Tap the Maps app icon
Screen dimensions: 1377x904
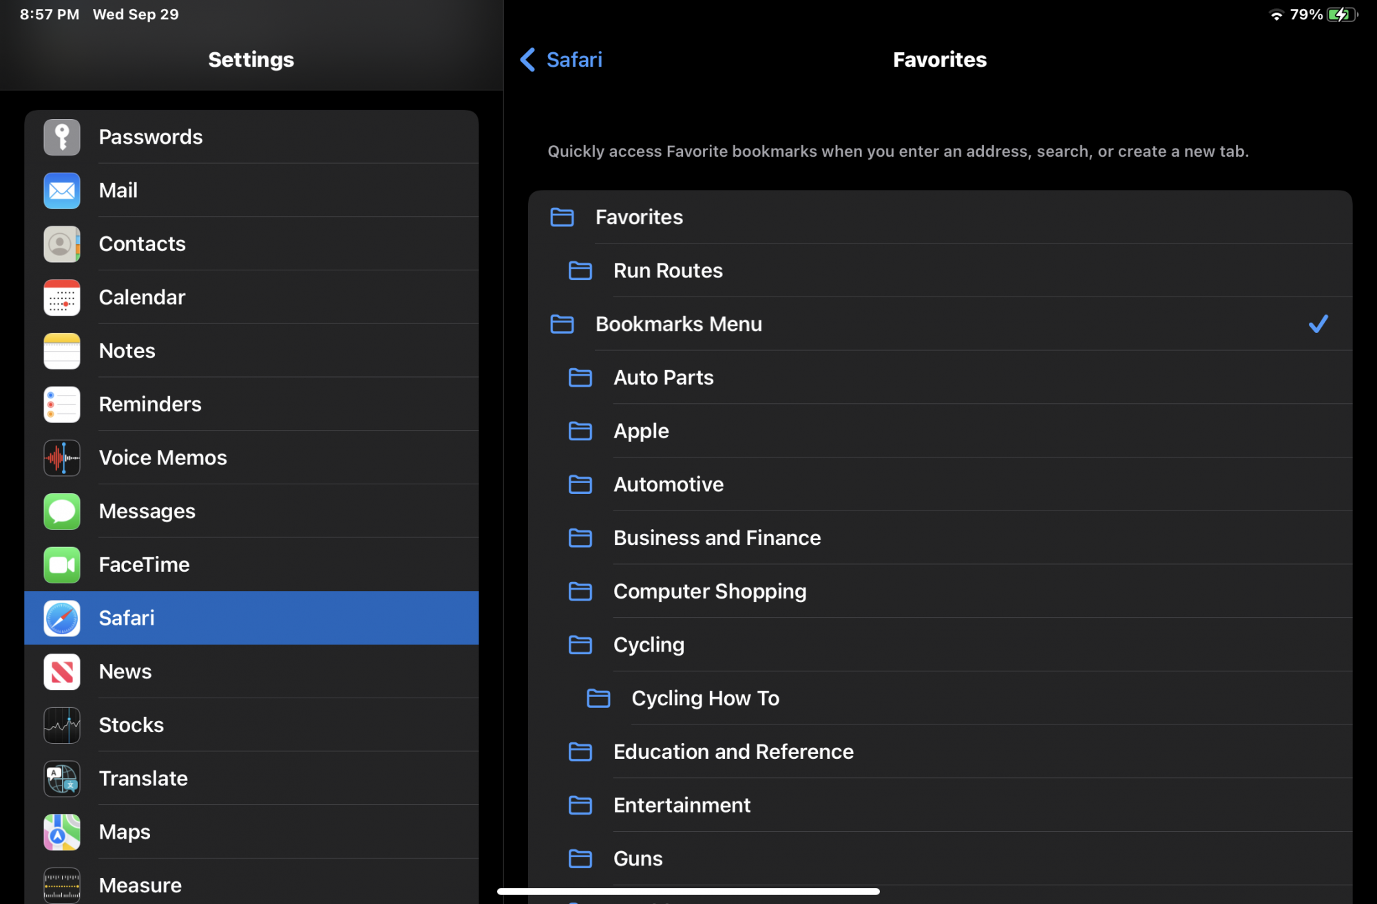point(62,832)
